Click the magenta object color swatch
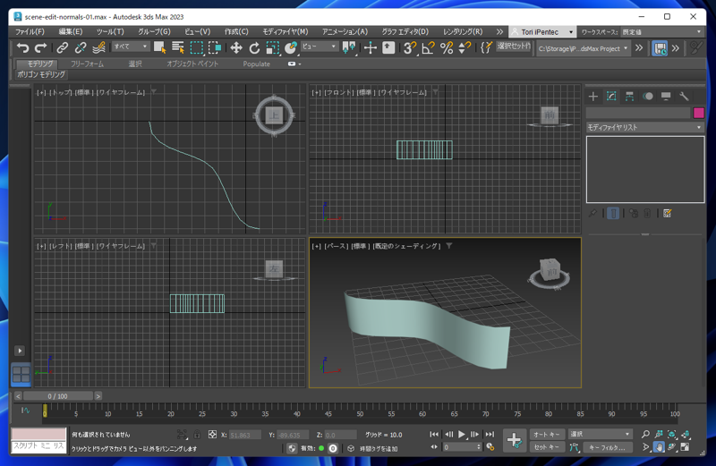The height and width of the screenshot is (466, 716). pyautogui.click(x=699, y=113)
